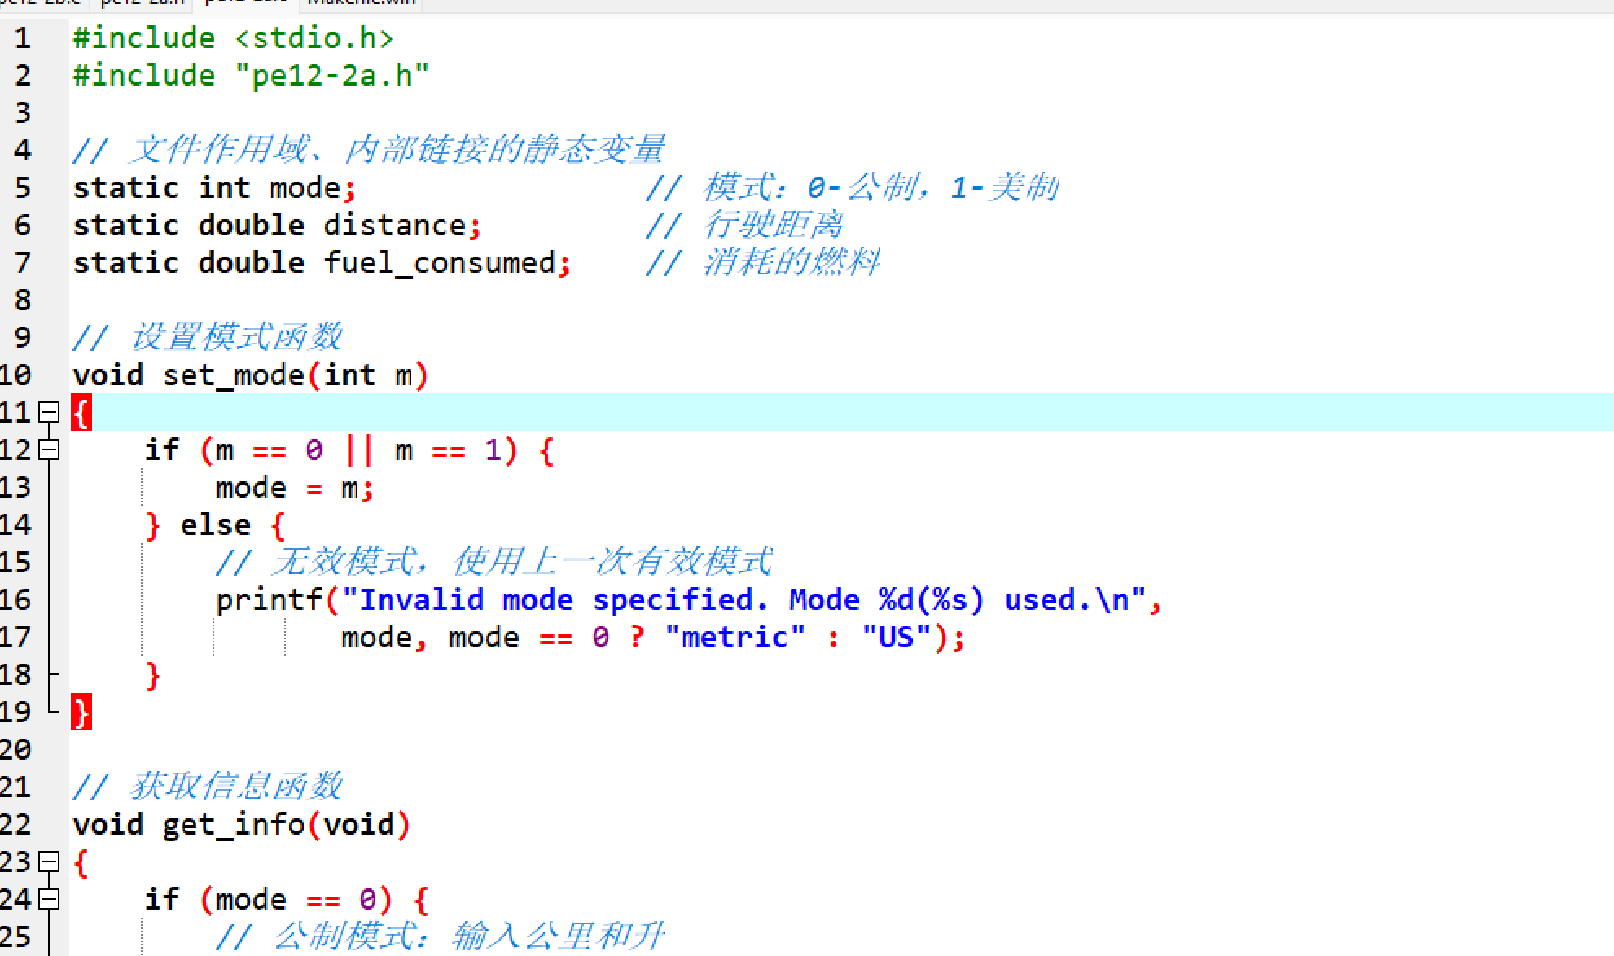Place cursor on the printf call

(x=269, y=600)
